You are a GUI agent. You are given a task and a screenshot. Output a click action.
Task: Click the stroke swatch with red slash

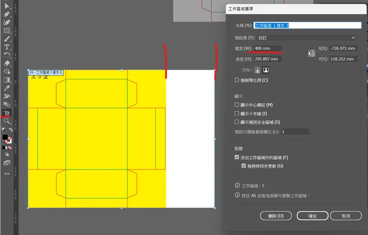pyautogui.click(x=8, y=141)
